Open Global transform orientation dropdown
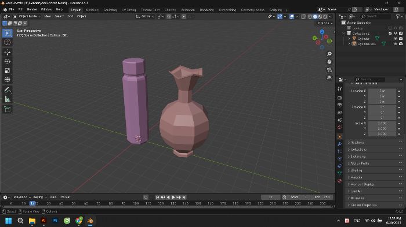The image size is (406, 227). click(x=145, y=16)
